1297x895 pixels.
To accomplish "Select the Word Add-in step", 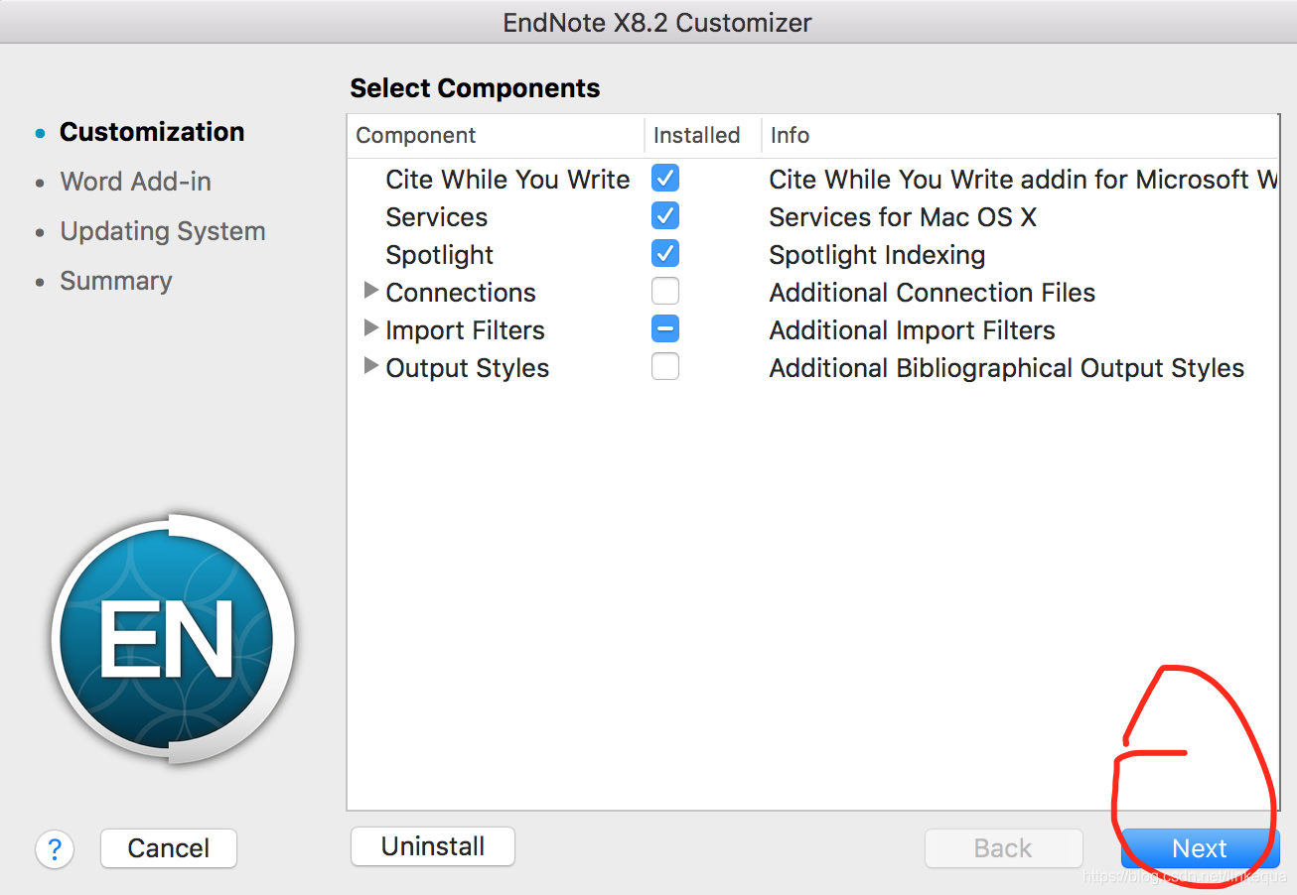I will pyautogui.click(x=135, y=182).
